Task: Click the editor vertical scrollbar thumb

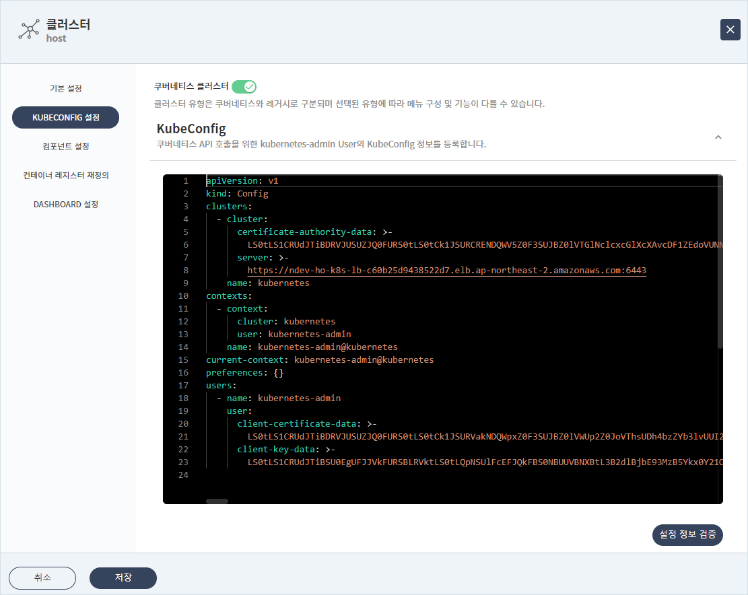Action: pos(720,262)
